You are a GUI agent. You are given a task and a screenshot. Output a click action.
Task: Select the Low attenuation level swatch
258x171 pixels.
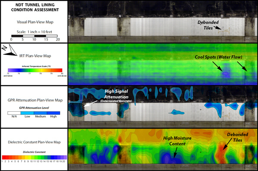tap(28, 113)
